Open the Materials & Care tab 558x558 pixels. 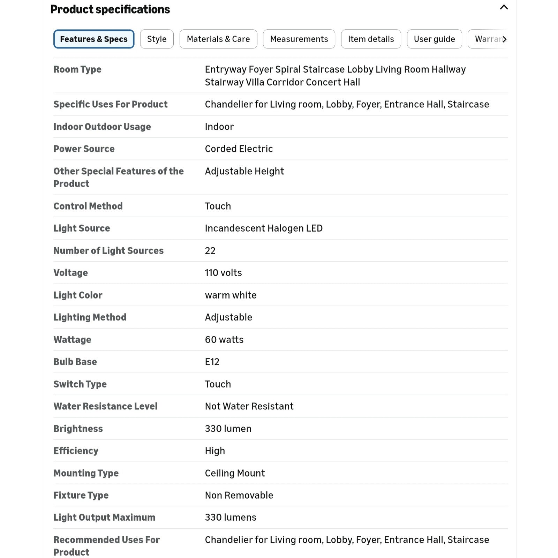coord(218,39)
